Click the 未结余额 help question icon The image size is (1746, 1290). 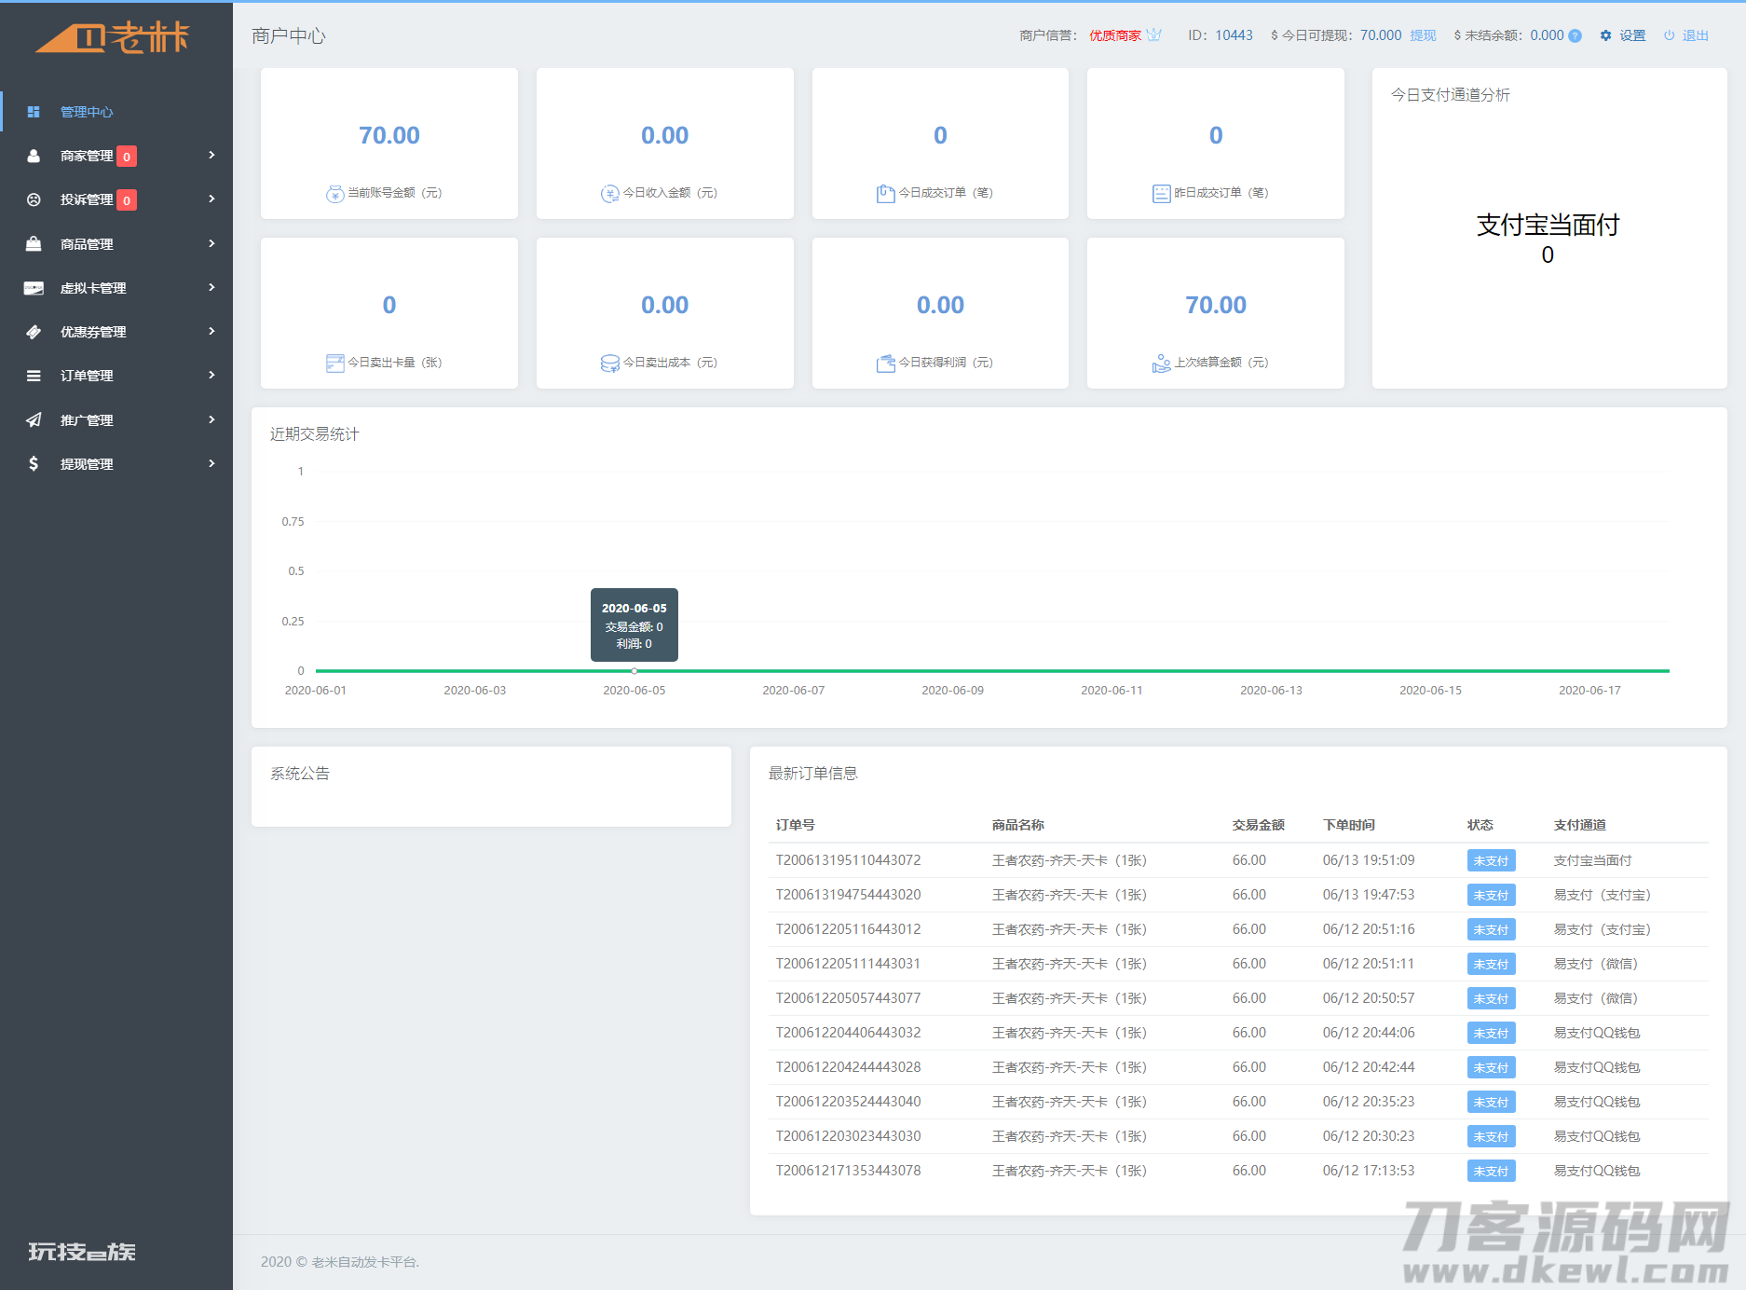(1575, 35)
